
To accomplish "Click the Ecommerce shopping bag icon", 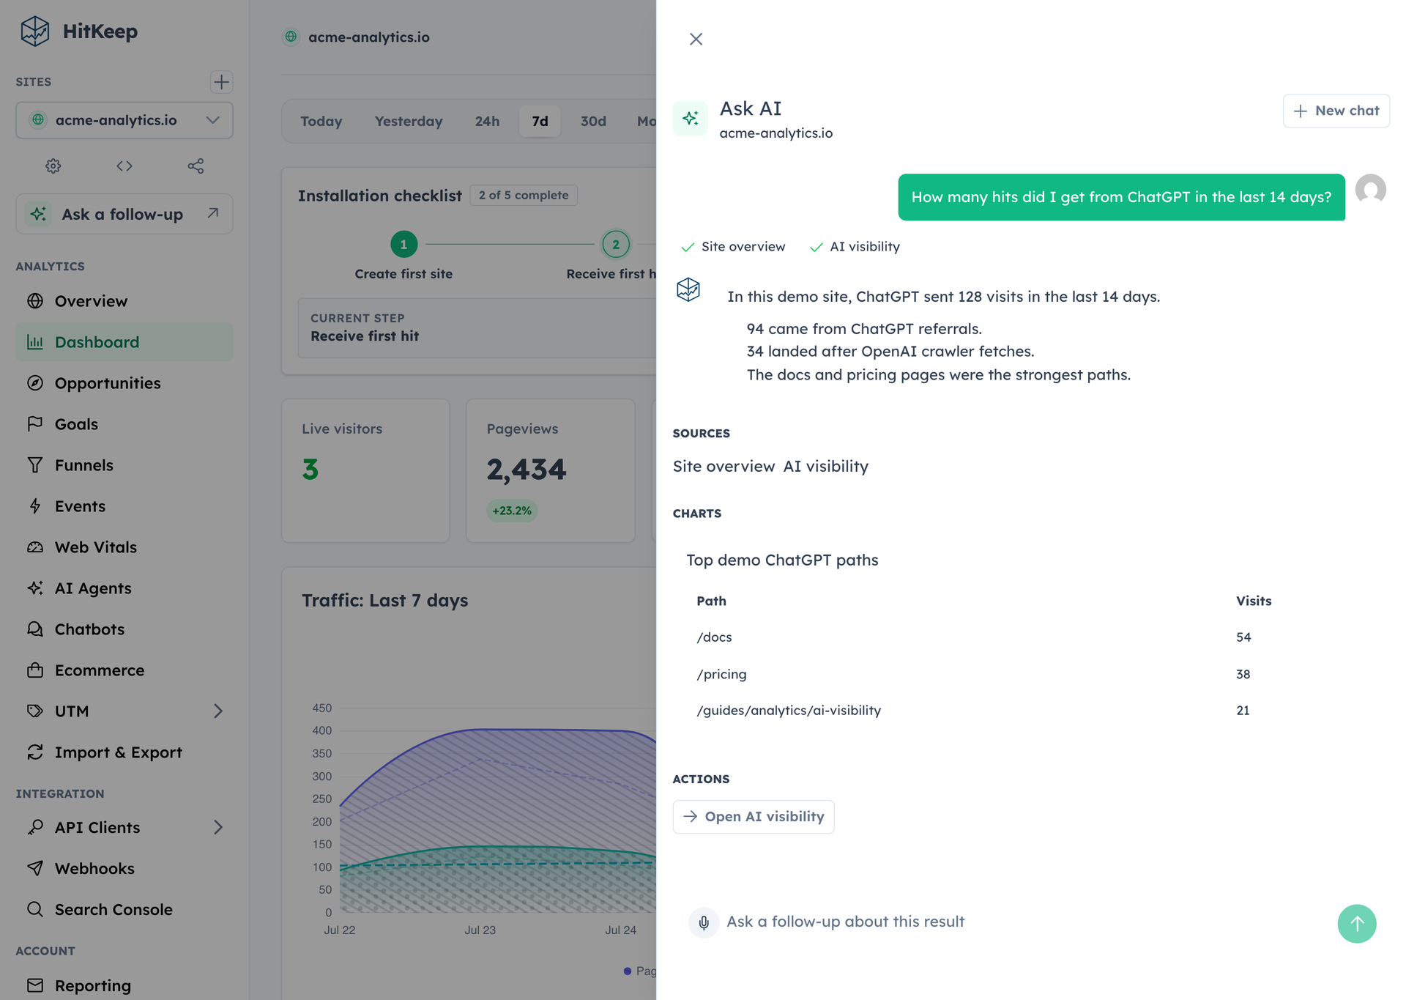I will click(x=35, y=670).
